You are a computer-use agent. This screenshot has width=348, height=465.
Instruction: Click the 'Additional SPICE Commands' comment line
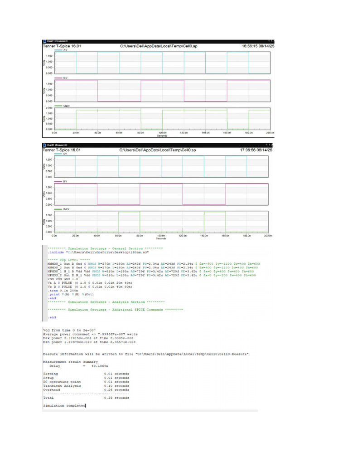tap(115, 310)
